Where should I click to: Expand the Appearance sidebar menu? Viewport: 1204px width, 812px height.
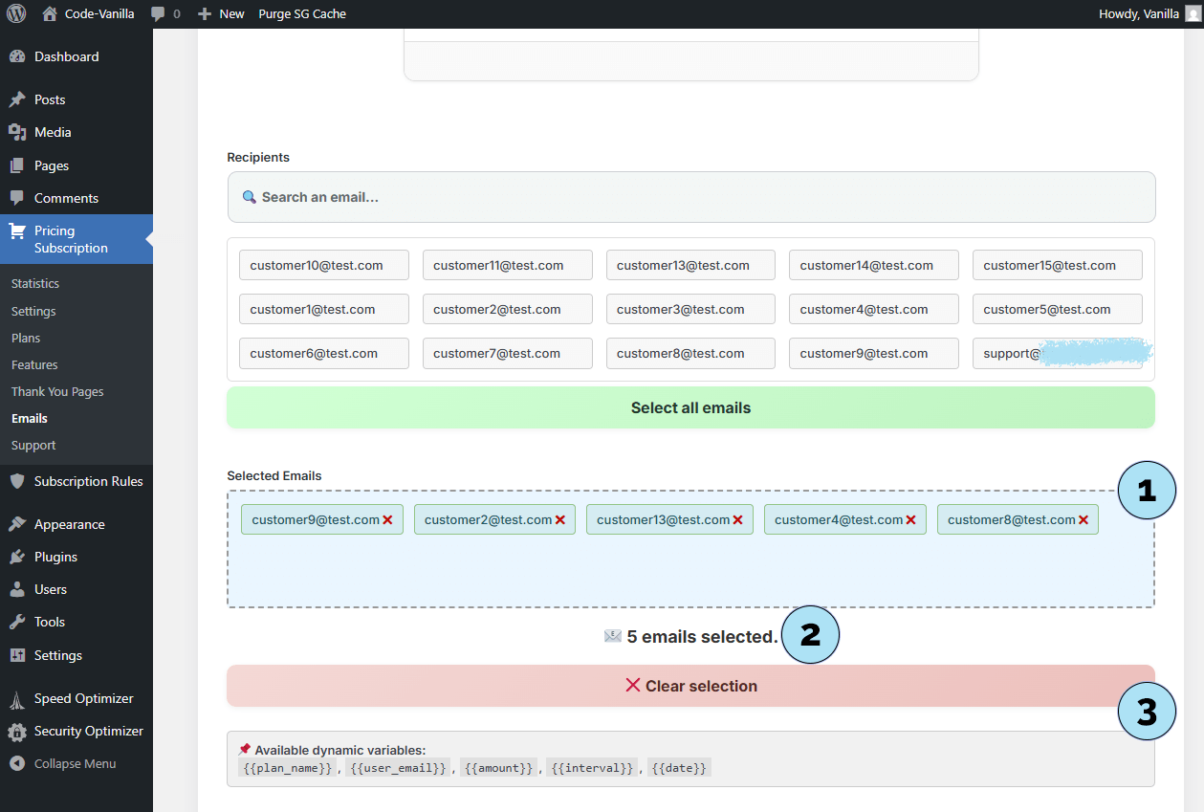[69, 524]
